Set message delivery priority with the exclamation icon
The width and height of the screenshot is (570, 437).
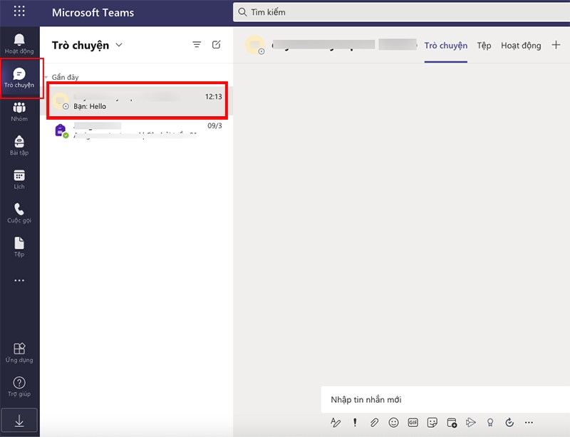coord(356,421)
